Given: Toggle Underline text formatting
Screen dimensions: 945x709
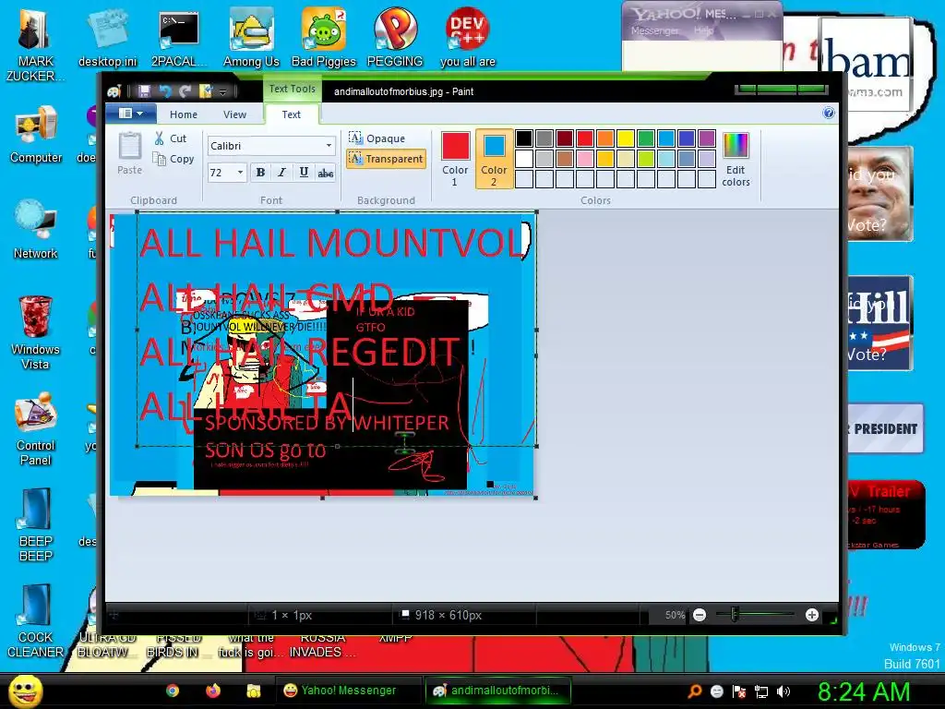Looking at the screenshot, I should coord(304,173).
